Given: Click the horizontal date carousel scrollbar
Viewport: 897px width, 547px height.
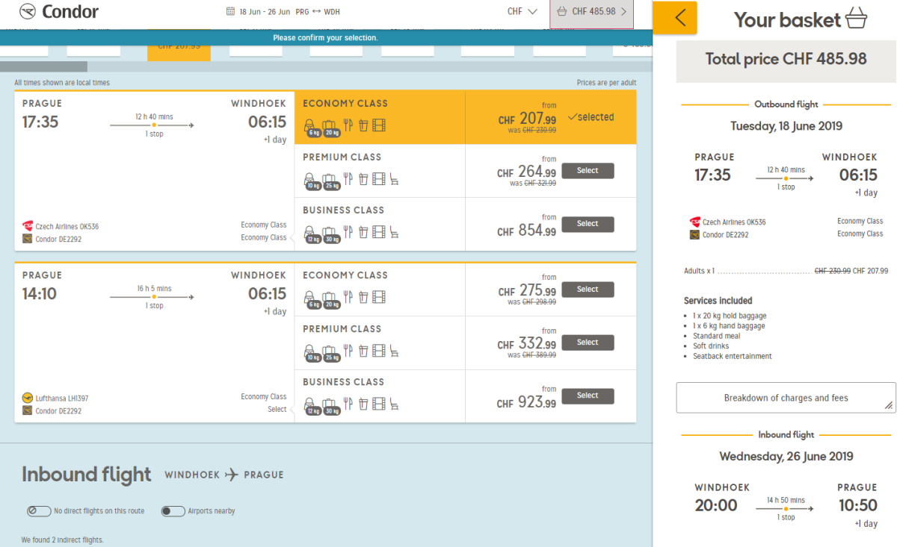Looking at the screenshot, I should pos(45,67).
